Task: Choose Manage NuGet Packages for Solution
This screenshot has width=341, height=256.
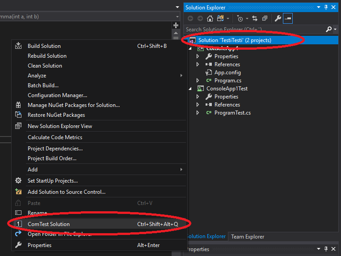Action: tap(99, 105)
